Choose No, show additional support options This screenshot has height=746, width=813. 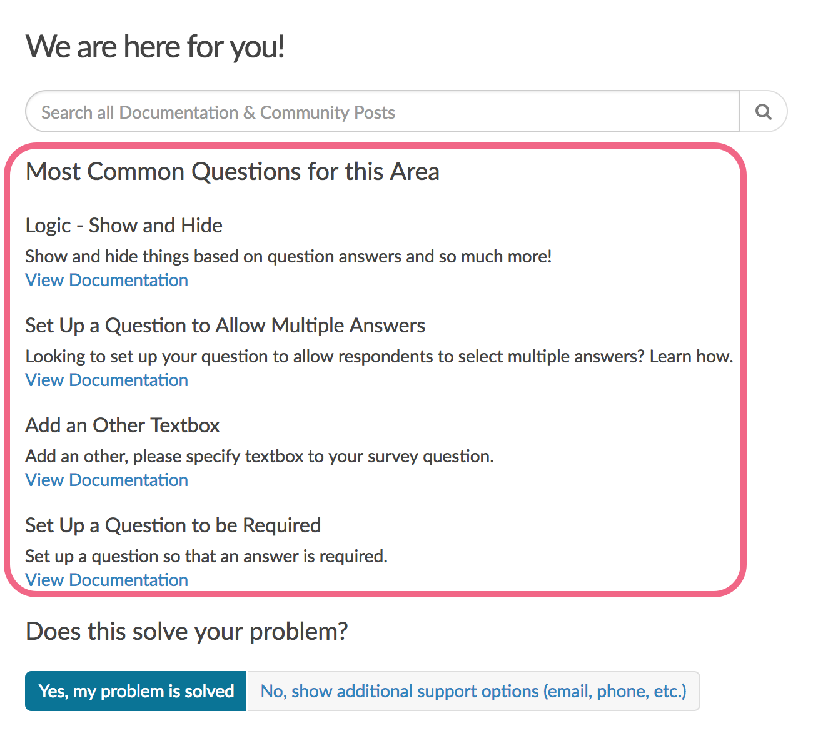point(473,691)
